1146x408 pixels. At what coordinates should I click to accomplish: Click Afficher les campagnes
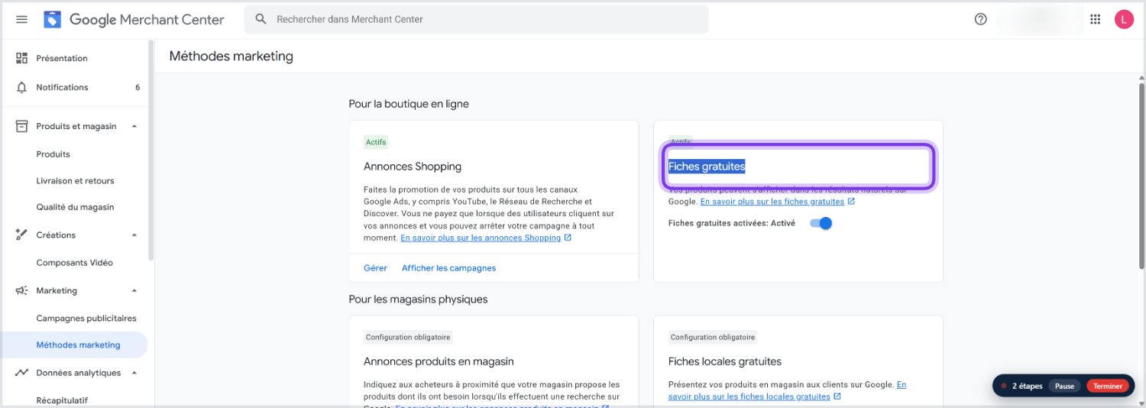[x=449, y=268]
